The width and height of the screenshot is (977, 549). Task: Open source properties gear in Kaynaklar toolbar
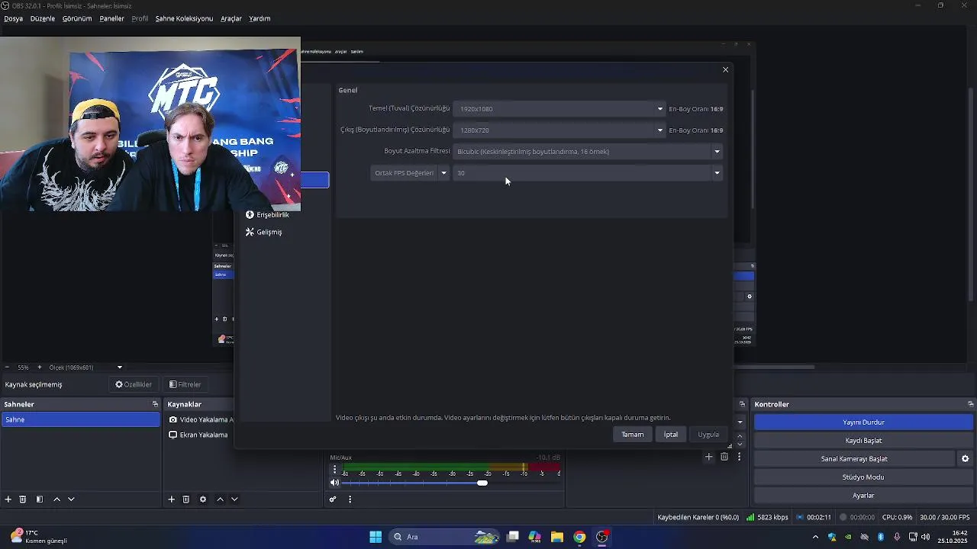203,499
